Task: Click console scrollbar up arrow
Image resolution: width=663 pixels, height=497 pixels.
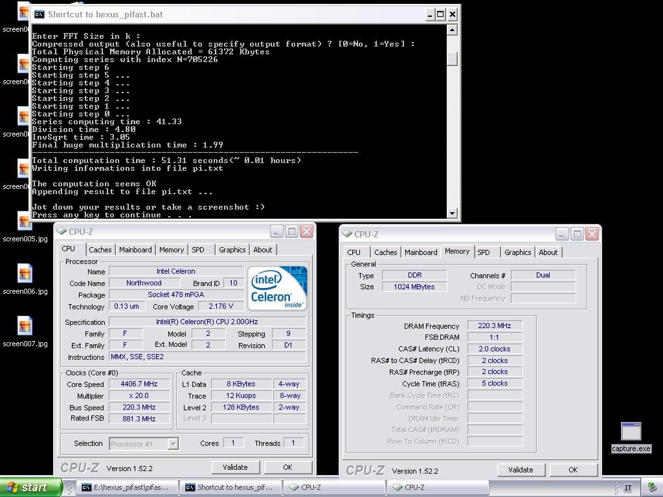Action: point(452,30)
